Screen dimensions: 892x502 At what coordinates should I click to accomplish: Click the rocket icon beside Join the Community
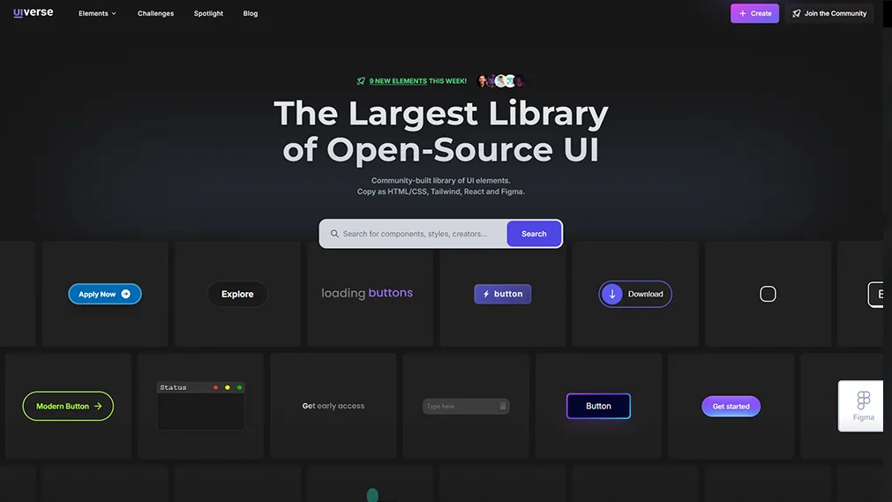click(x=797, y=13)
